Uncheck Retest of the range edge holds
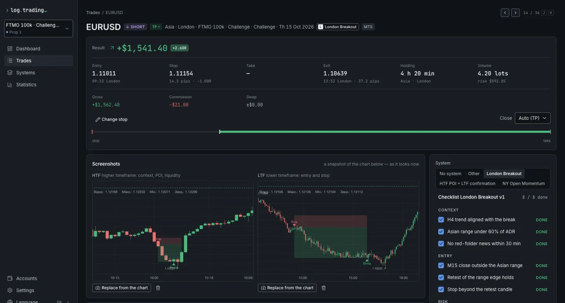This screenshot has width=565, height=303. [441, 278]
